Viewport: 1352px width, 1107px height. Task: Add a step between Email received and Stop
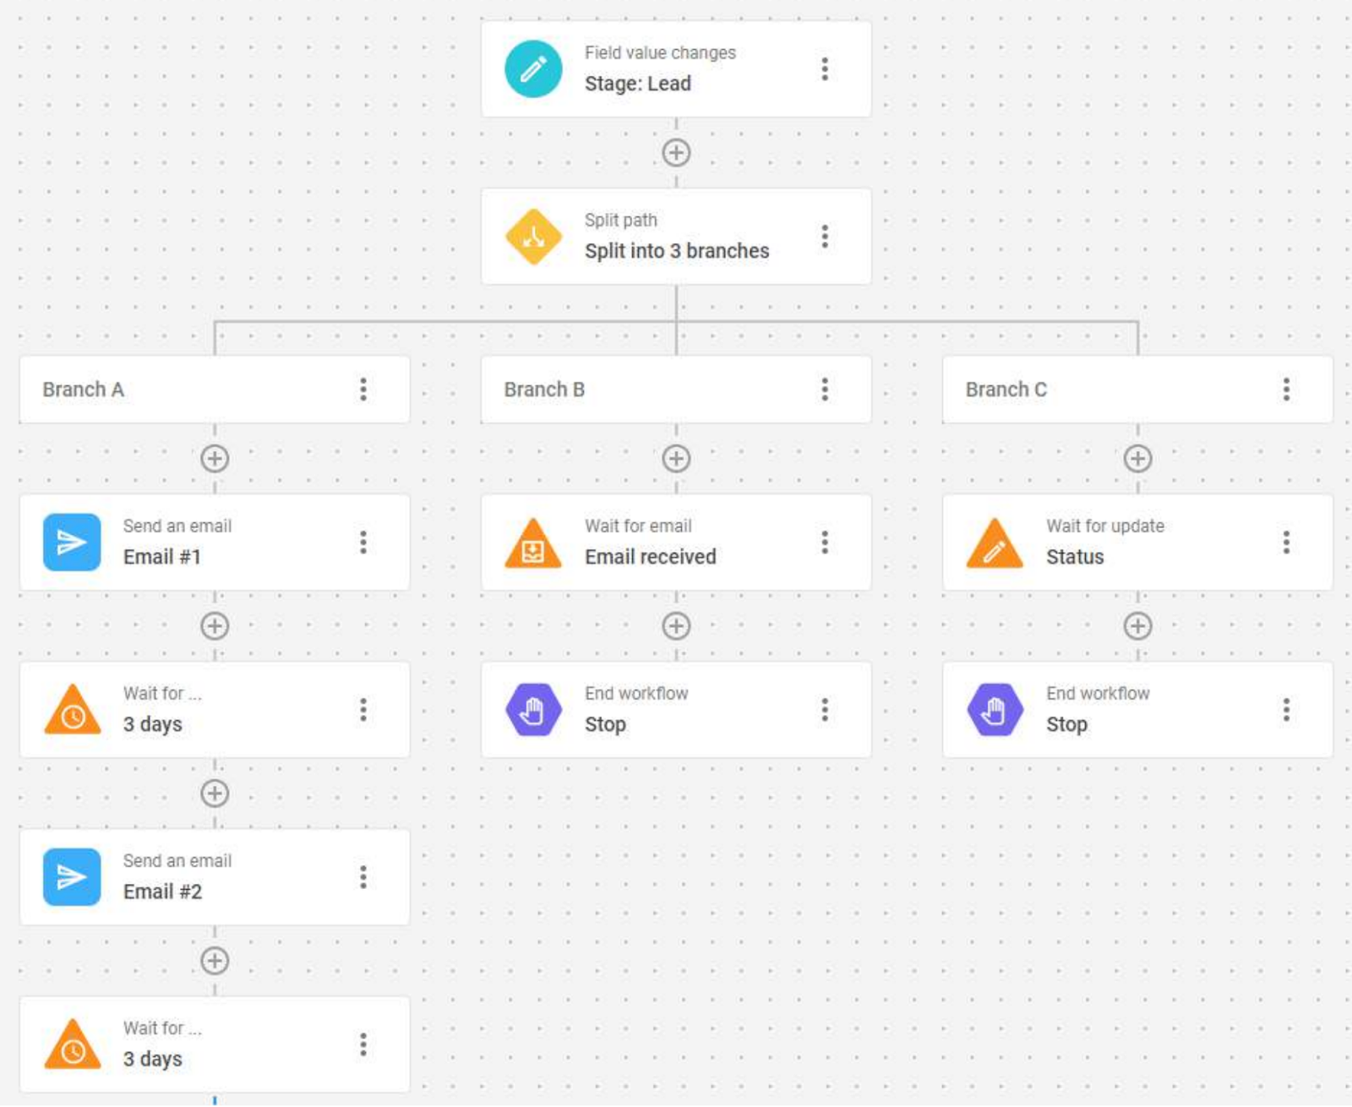pos(676,626)
